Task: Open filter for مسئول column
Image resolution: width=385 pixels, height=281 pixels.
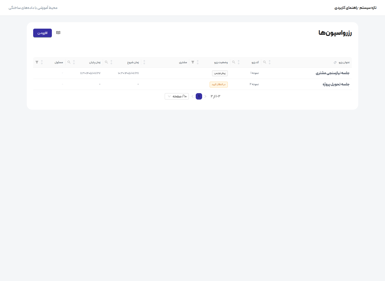Action: (x=37, y=62)
